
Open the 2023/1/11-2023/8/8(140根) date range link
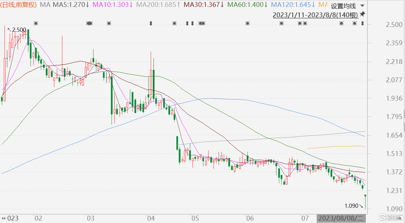315,15
